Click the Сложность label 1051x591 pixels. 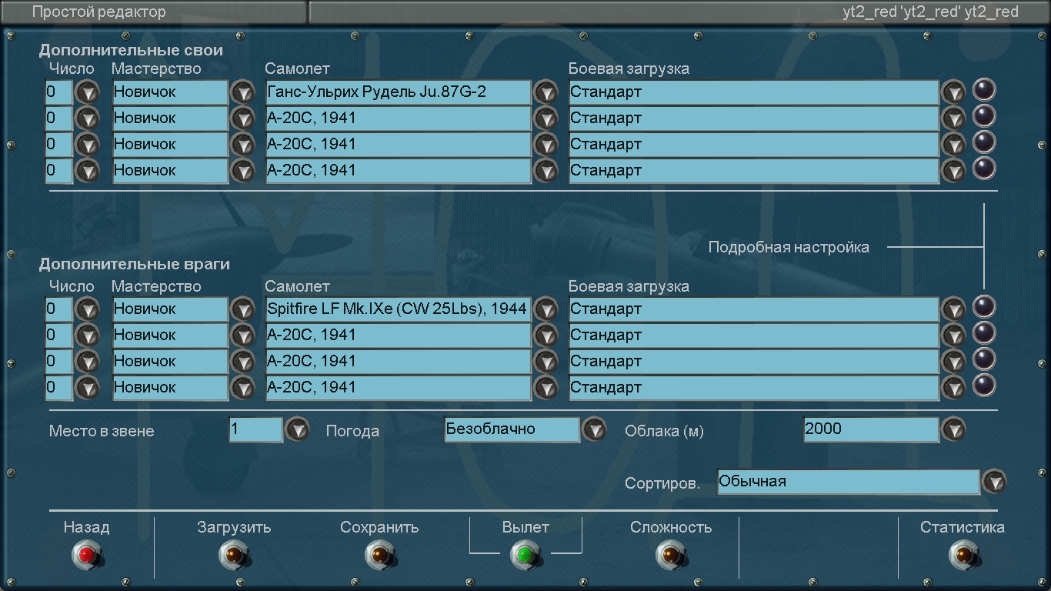[671, 528]
